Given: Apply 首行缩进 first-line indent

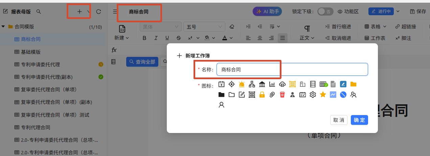Looking at the screenshot, I should coord(338,26).
